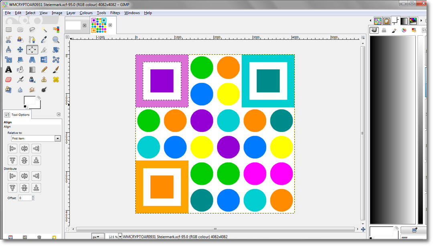
Task: Select the Ellipse Select tool
Action: (x=20, y=30)
